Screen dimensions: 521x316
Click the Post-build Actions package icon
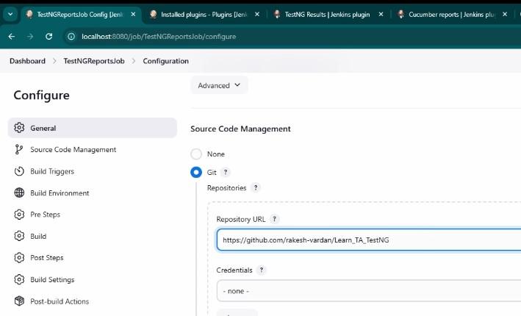coord(19,301)
